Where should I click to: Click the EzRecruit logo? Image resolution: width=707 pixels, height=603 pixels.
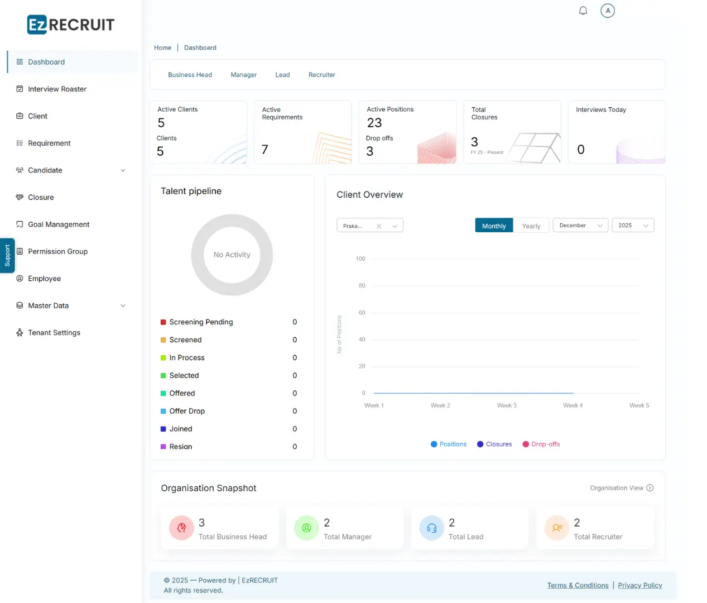(x=71, y=25)
